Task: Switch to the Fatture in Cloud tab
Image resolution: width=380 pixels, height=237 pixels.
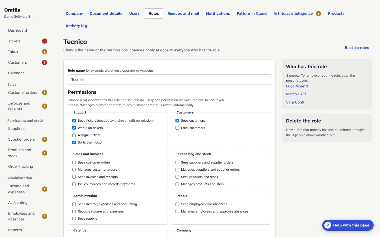Action: point(251,13)
